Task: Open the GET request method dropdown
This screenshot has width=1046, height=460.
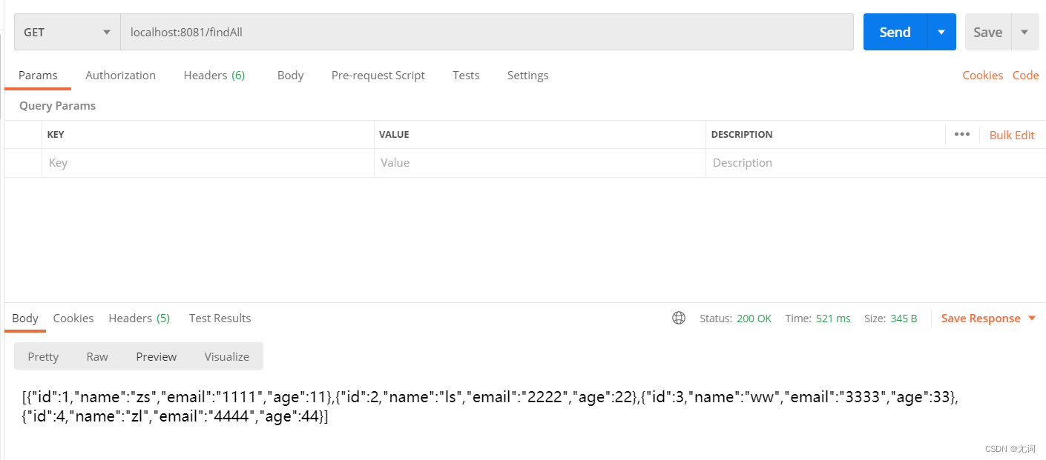Action: [x=65, y=32]
